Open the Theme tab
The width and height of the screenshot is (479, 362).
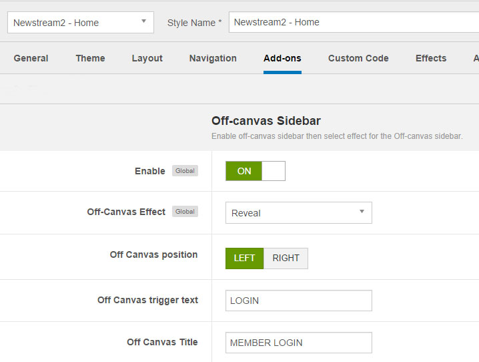[91, 58]
